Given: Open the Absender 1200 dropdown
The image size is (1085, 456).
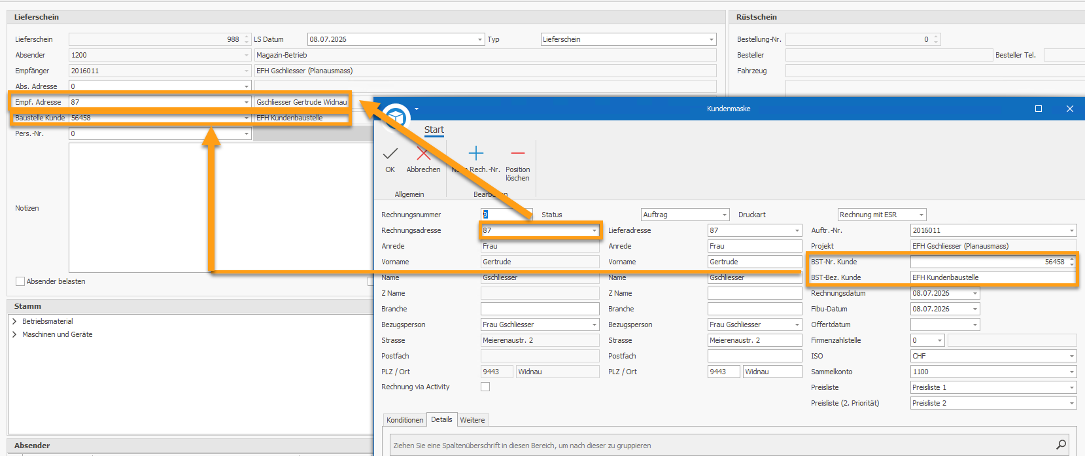Looking at the screenshot, I should pos(247,55).
